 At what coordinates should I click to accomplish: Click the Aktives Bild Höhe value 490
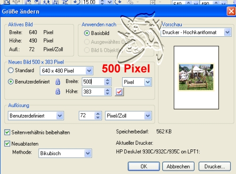click(x=33, y=41)
